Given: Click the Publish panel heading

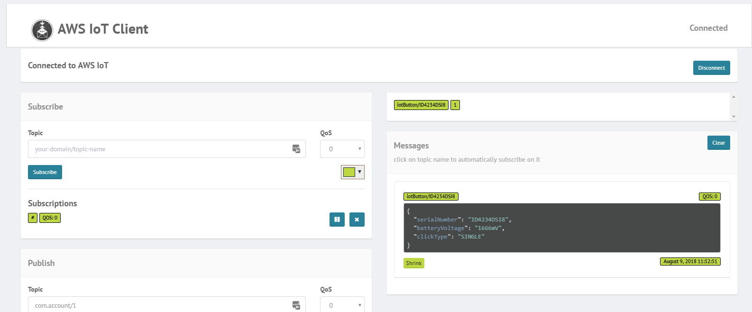Looking at the screenshot, I should point(41,263).
